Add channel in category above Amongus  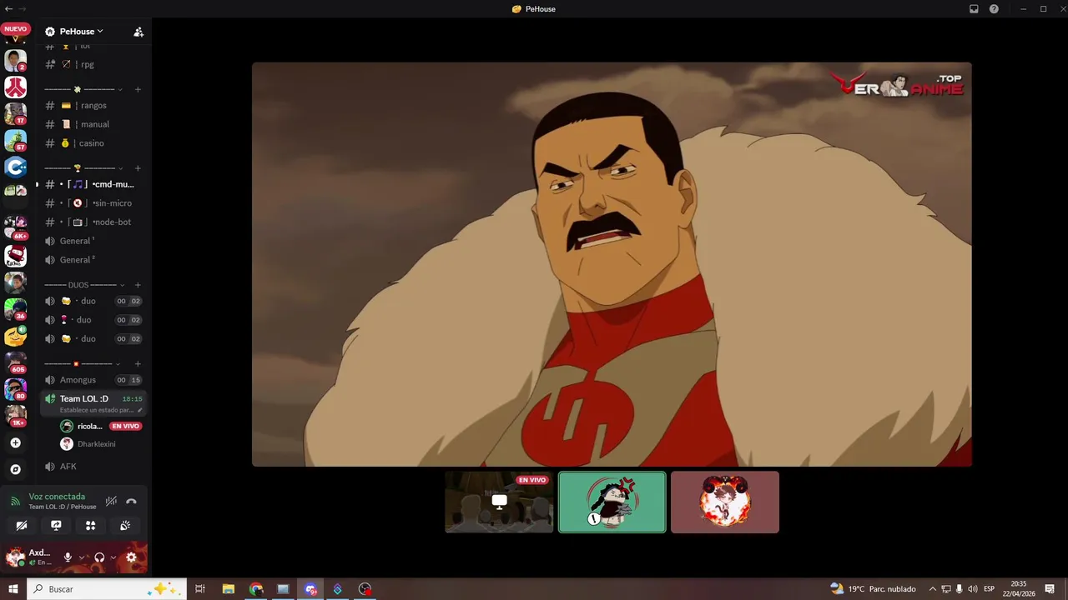click(x=138, y=364)
